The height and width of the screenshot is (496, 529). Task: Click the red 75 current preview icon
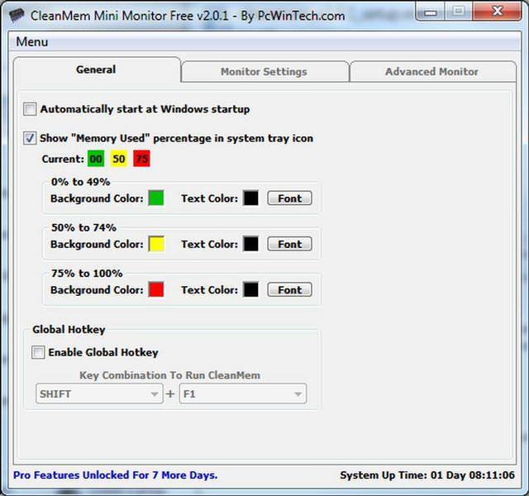[x=141, y=159]
